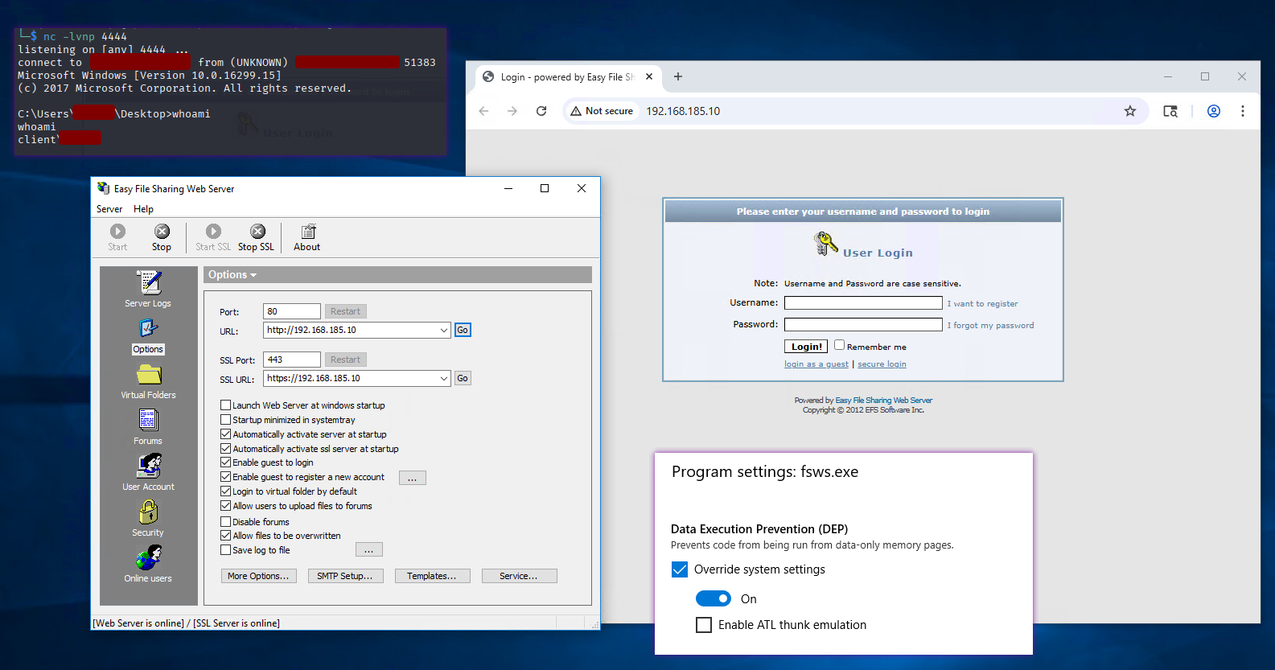This screenshot has height=670, width=1275.
Task: Toggle Allow users to upload files to forums
Action: coord(226,506)
